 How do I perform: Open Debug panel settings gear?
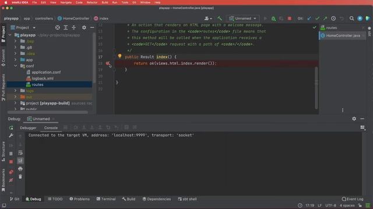pos(354,118)
